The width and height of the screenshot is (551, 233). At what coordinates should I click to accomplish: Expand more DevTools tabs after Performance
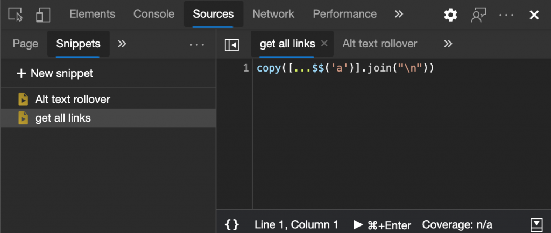click(x=399, y=14)
